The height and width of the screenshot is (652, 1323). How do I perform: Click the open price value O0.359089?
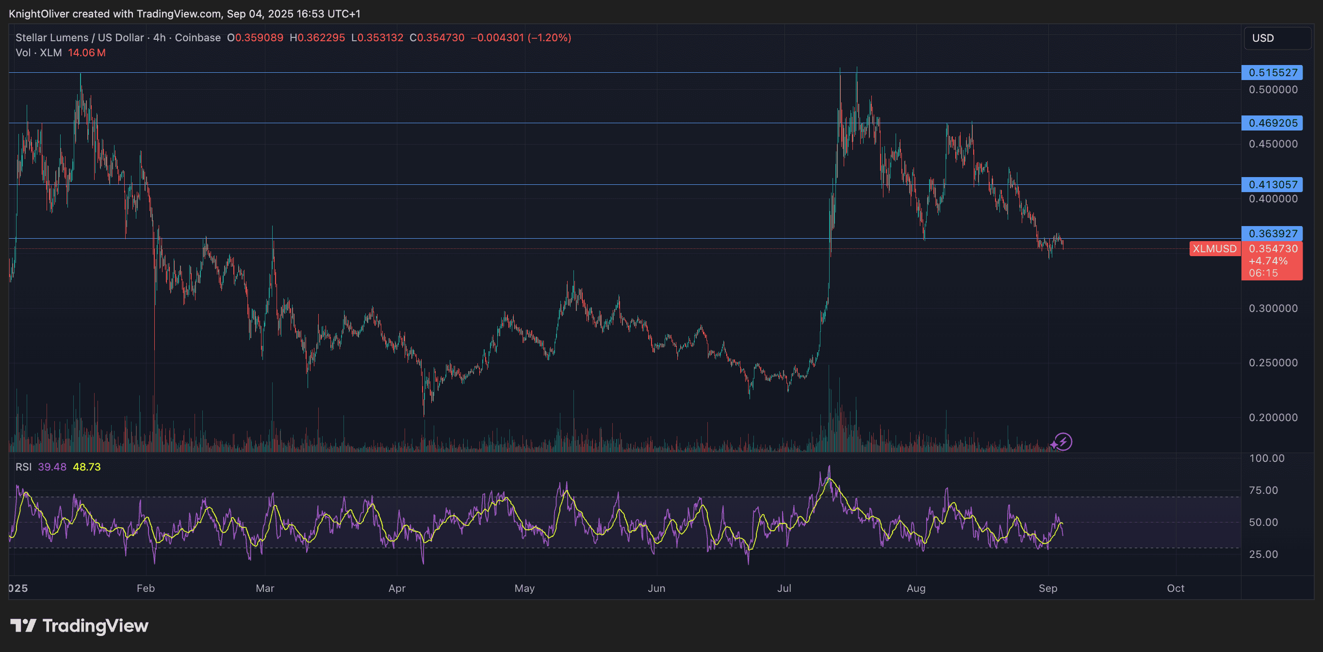(x=255, y=37)
